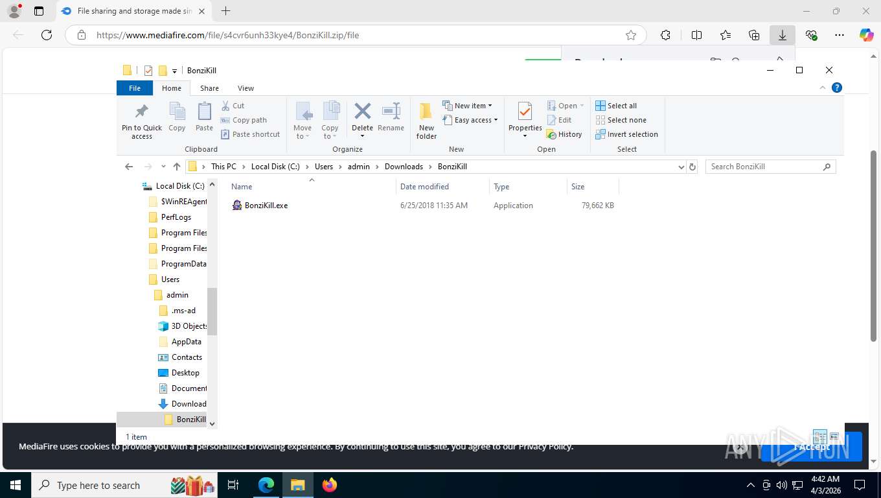
Task: Open the File tab
Action: click(x=135, y=88)
